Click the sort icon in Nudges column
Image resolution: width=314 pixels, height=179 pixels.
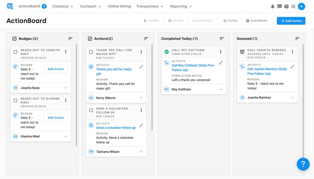(x=71, y=38)
